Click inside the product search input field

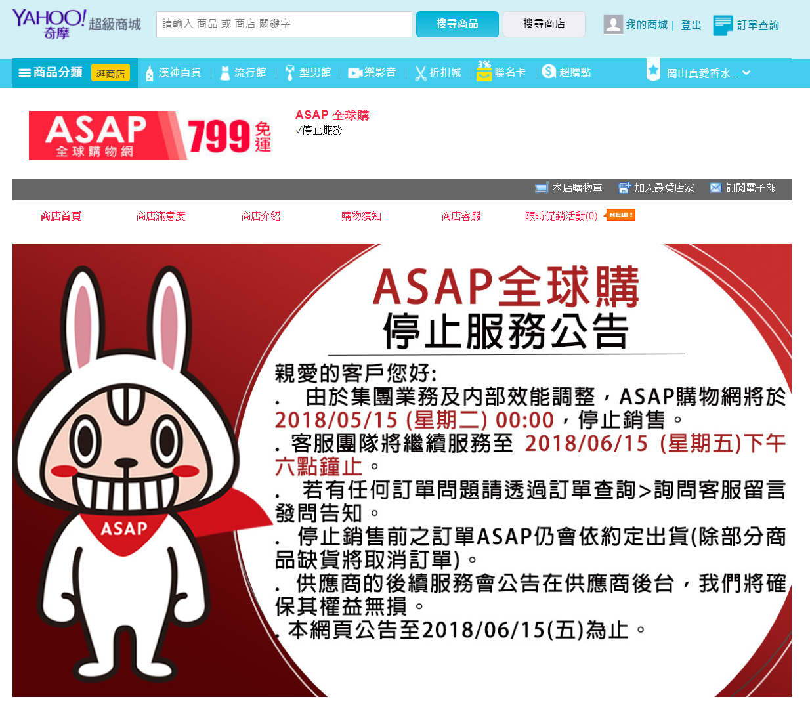pos(284,24)
